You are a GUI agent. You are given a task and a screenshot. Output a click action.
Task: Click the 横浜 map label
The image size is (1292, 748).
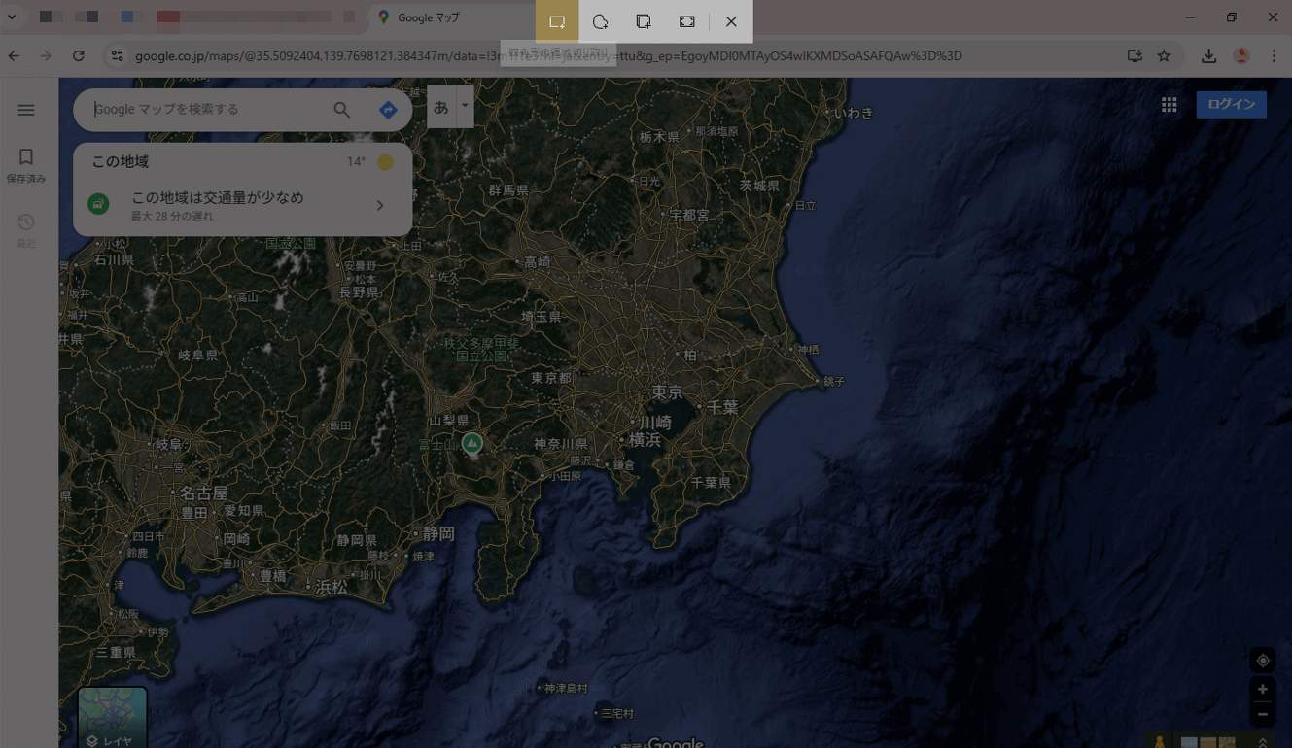pyautogui.click(x=645, y=439)
